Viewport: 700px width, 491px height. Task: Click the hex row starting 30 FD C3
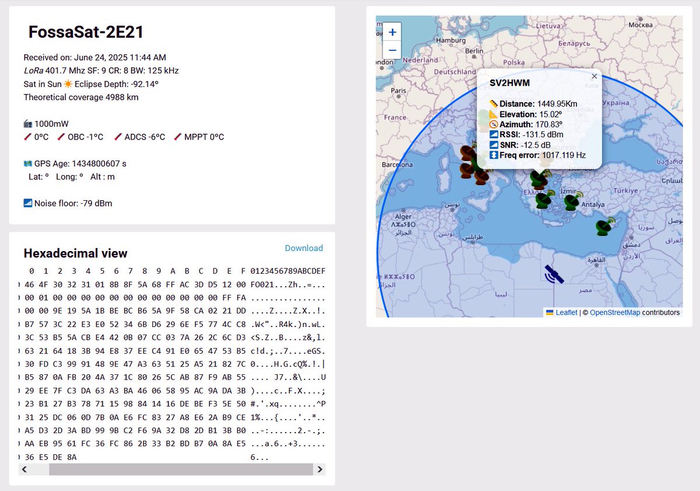tap(172, 364)
